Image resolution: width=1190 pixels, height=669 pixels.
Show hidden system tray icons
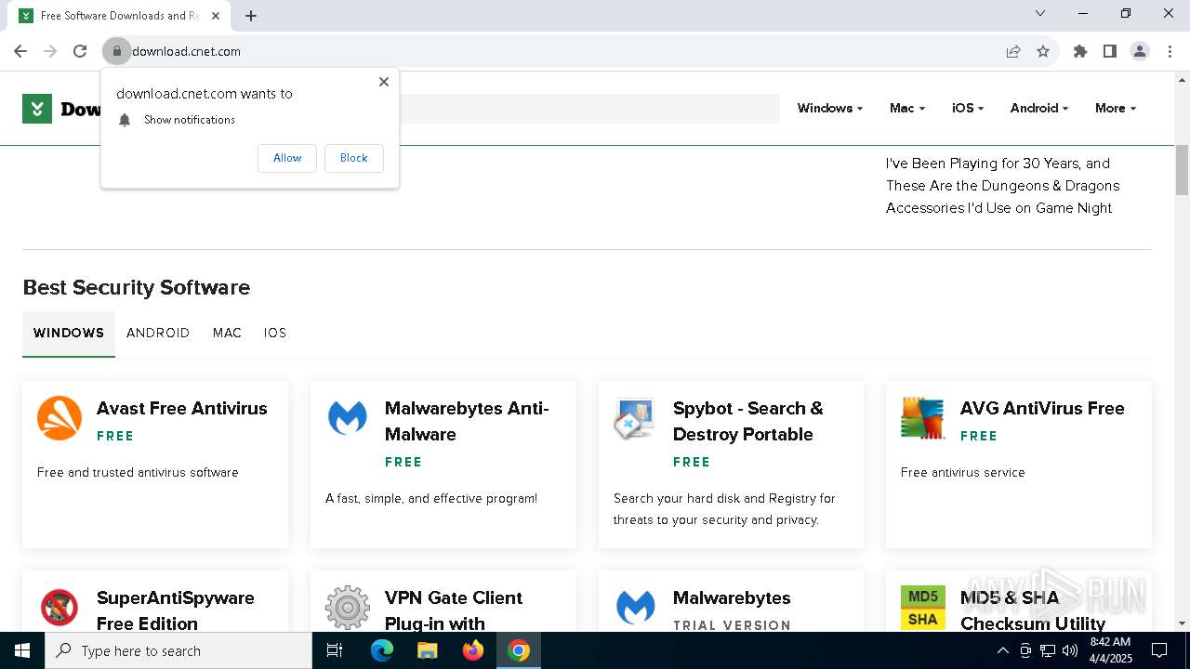[1002, 650]
